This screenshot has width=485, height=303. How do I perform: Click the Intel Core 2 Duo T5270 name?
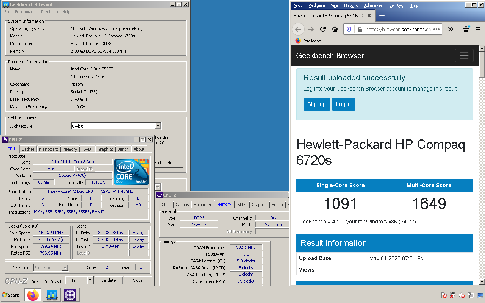tap(92, 69)
